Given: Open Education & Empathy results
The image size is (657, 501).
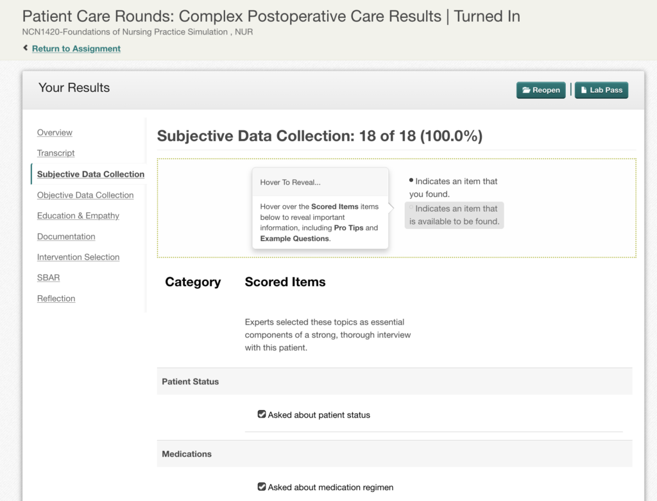Looking at the screenshot, I should point(78,216).
